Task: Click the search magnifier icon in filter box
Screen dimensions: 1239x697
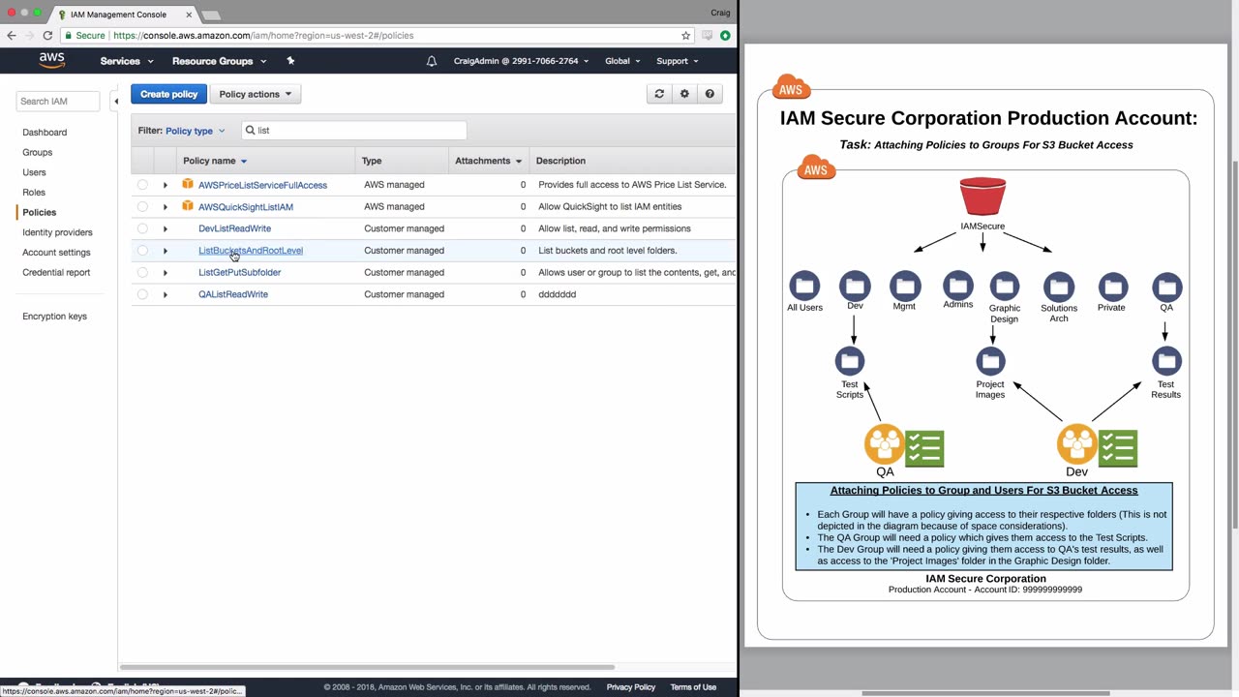Action: point(250,130)
